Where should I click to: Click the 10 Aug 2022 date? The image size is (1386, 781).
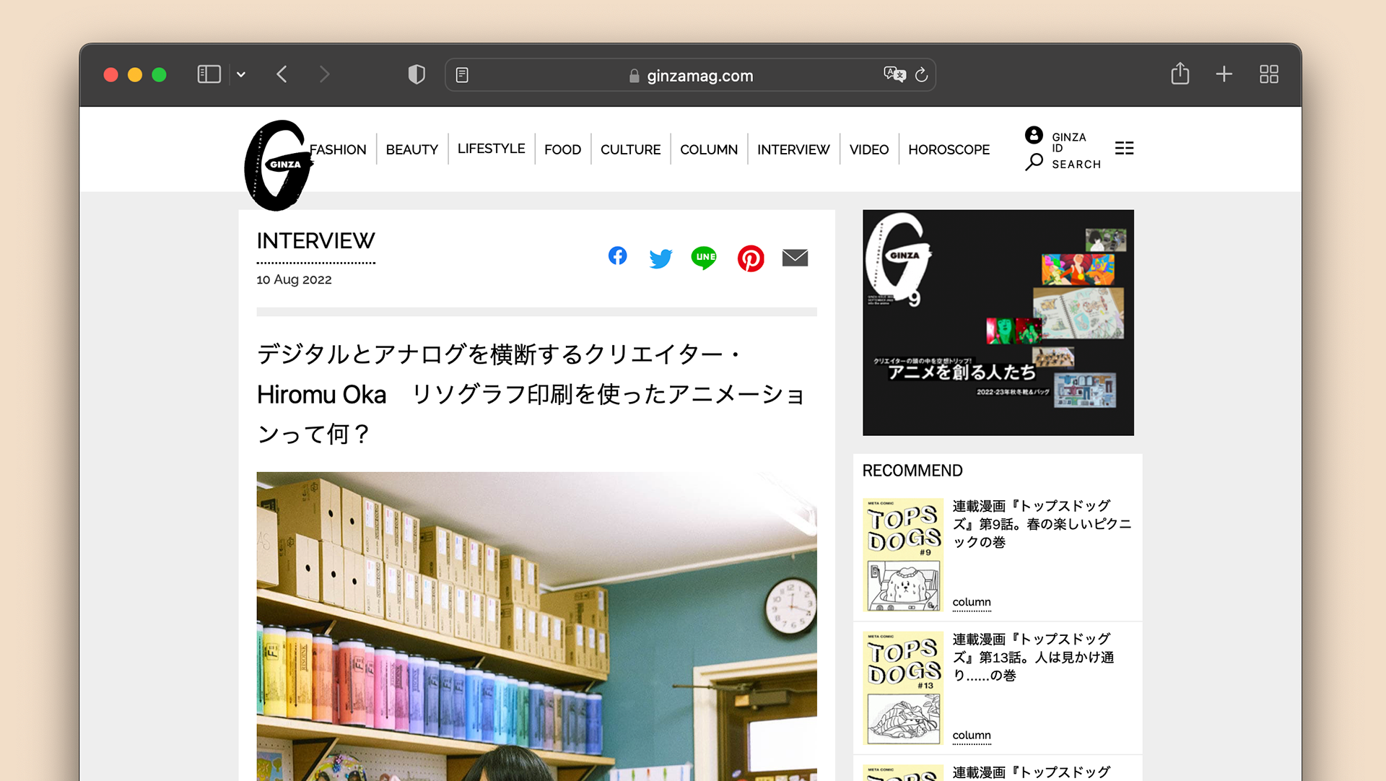[x=294, y=279]
